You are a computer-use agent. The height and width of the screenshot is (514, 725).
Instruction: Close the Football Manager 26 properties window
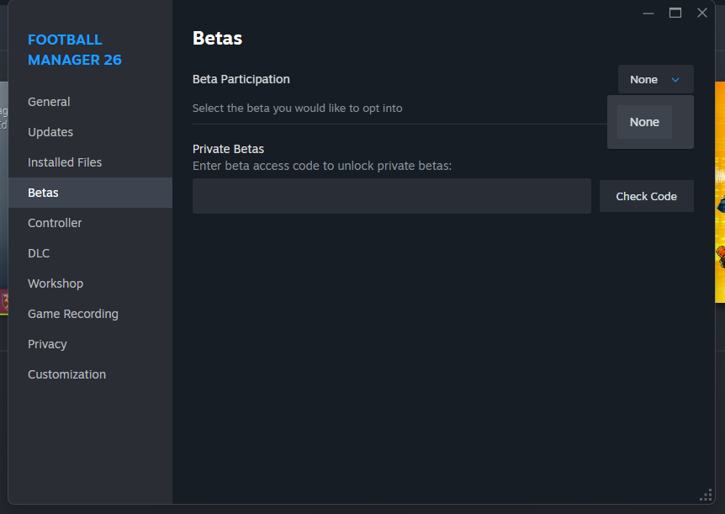click(702, 13)
